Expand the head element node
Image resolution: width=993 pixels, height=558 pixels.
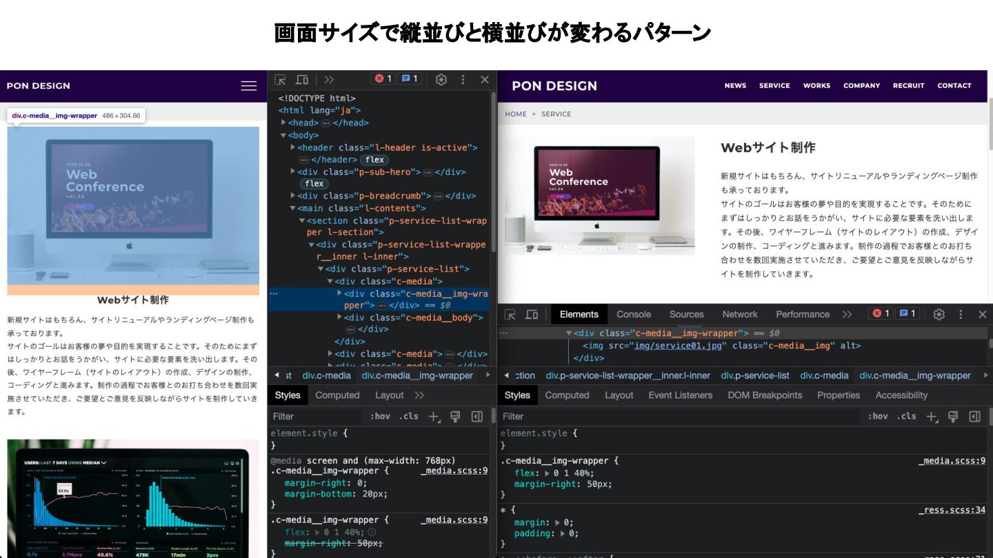pos(283,123)
